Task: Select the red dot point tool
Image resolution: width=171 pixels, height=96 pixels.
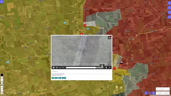Action: 2,93
